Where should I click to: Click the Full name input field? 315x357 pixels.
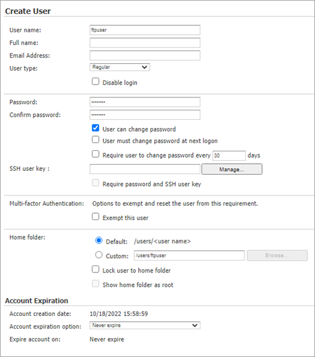tap(145, 43)
